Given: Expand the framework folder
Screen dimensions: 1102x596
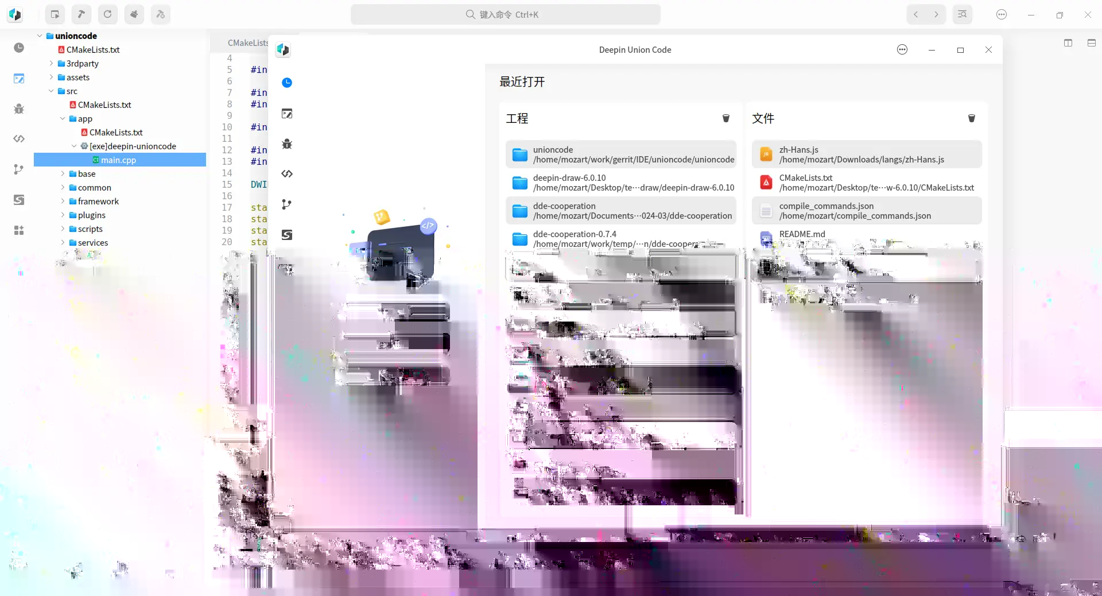Looking at the screenshot, I should point(63,201).
